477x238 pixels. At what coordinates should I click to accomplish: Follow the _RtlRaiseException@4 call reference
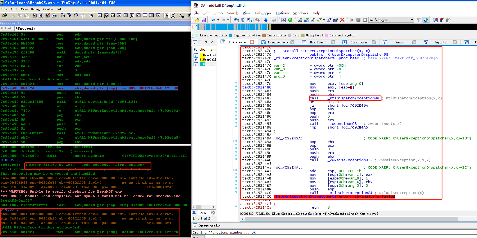[x=350, y=193]
